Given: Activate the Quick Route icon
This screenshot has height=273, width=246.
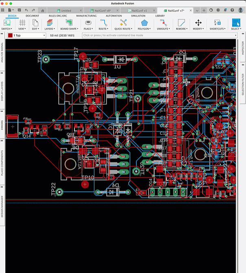Looking at the screenshot, I should click(123, 22).
